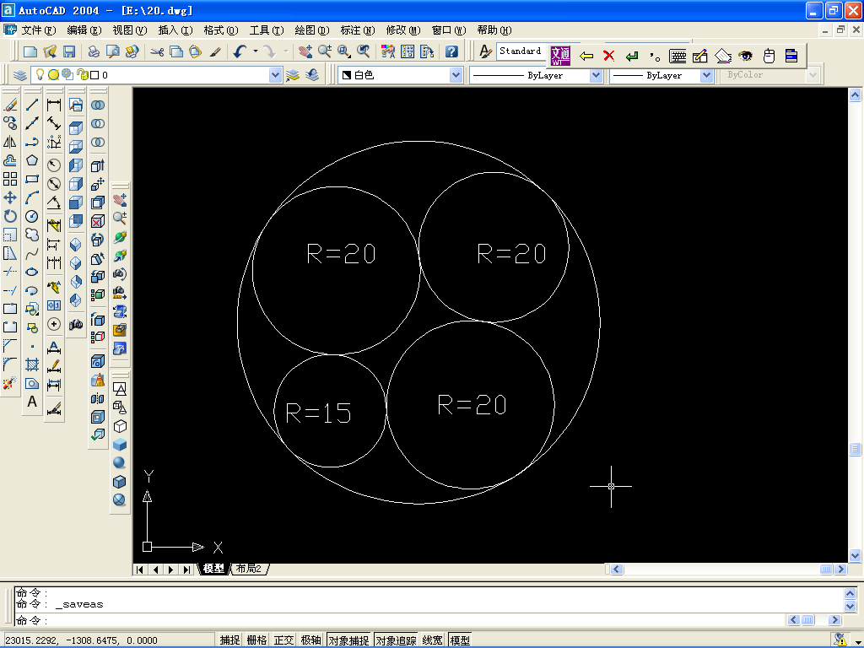Toggle 对象捕捉 object snap in status bar
Viewport: 864px width, 648px height.
(348, 640)
